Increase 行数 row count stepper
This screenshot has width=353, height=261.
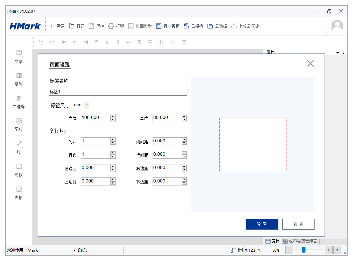(x=113, y=153)
